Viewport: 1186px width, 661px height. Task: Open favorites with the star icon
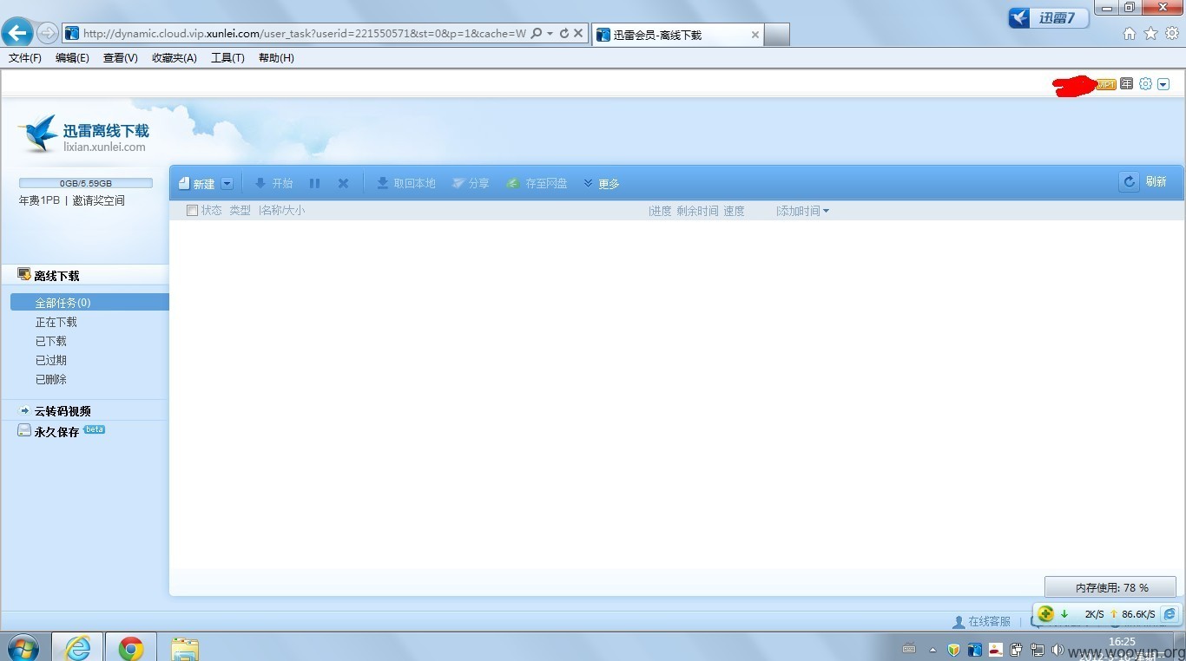click(1151, 33)
